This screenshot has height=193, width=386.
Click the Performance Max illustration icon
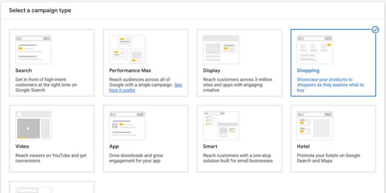[x=127, y=50]
